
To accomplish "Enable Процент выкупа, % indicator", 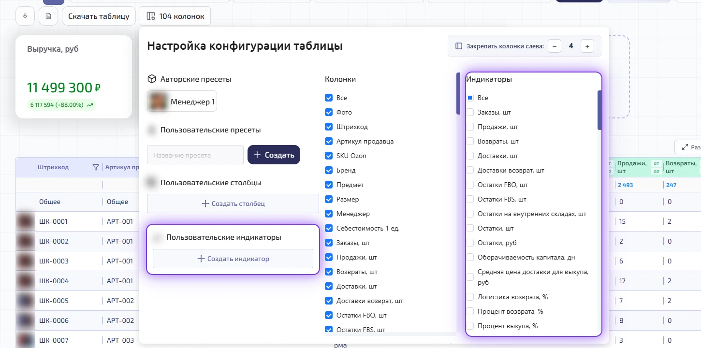I will (470, 326).
